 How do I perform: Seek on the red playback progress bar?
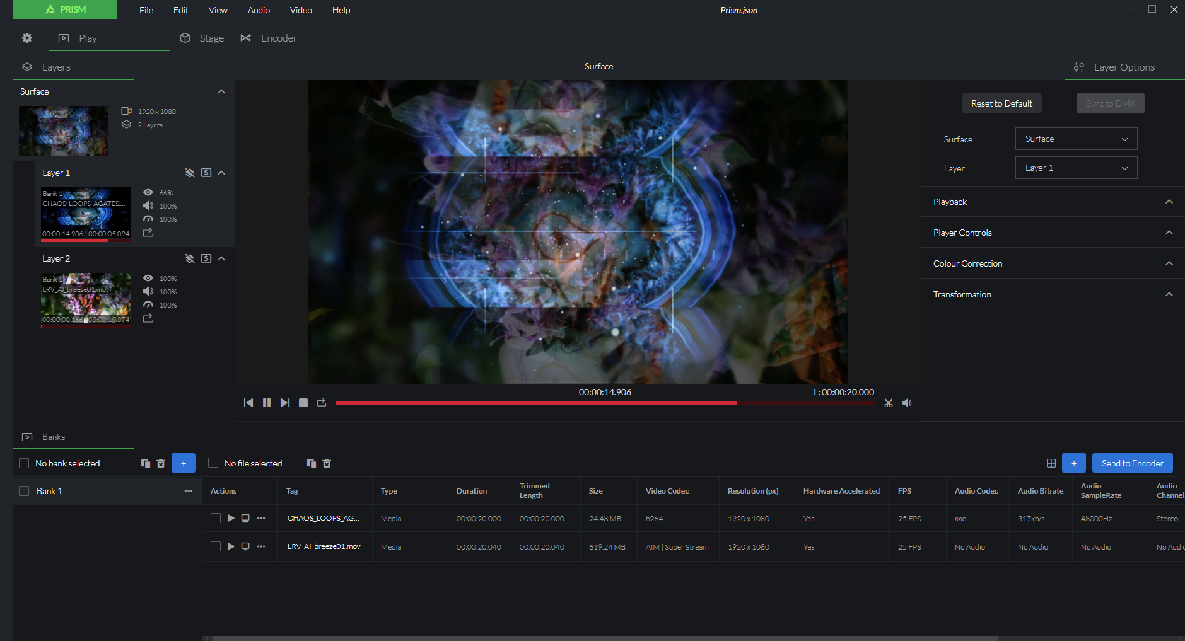(x=605, y=402)
